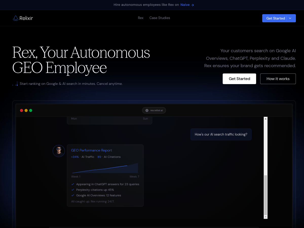The height and width of the screenshot is (228, 304).
Task: Click "Start ranking on Google & AI search" tagline
Action: 71,84
